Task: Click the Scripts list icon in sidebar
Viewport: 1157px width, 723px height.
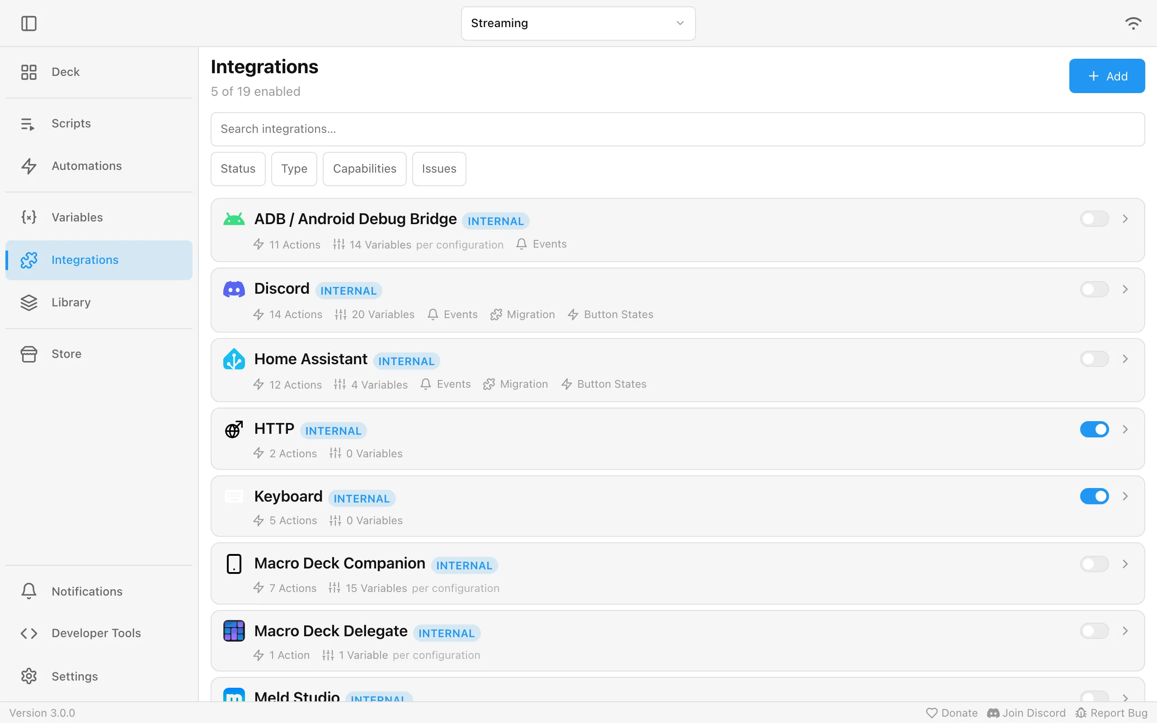Action: tap(28, 124)
